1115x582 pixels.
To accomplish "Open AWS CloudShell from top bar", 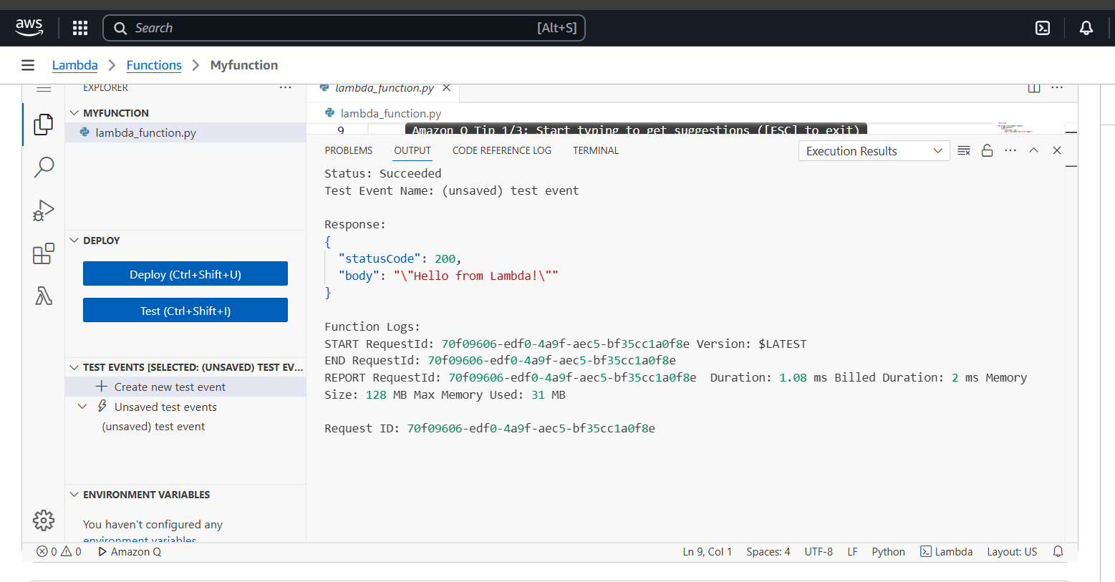I will [x=1043, y=28].
